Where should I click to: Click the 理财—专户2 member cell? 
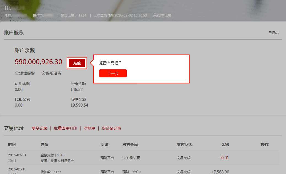[x=132, y=172]
